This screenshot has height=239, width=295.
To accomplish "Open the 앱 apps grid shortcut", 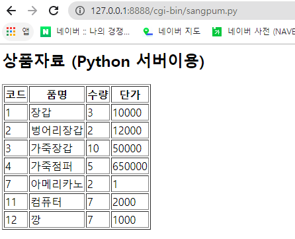I will 18,32.
